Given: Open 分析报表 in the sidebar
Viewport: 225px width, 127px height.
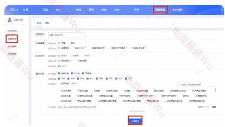Looking at the screenshot, I should click(12, 46).
